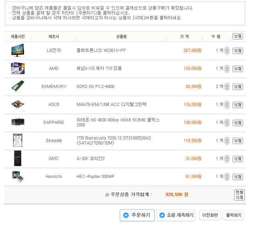Click product name A-32K 코리안2
This screenshot has height=225, width=253.
pos(91,159)
